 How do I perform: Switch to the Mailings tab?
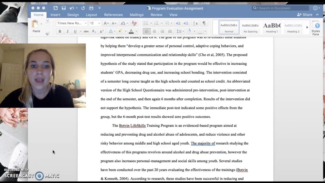(x=137, y=15)
